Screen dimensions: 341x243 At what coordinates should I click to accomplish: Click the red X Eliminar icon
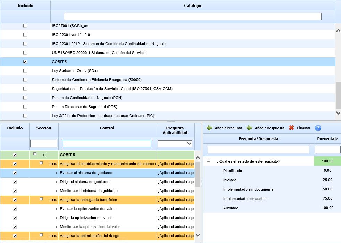pos(291,128)
